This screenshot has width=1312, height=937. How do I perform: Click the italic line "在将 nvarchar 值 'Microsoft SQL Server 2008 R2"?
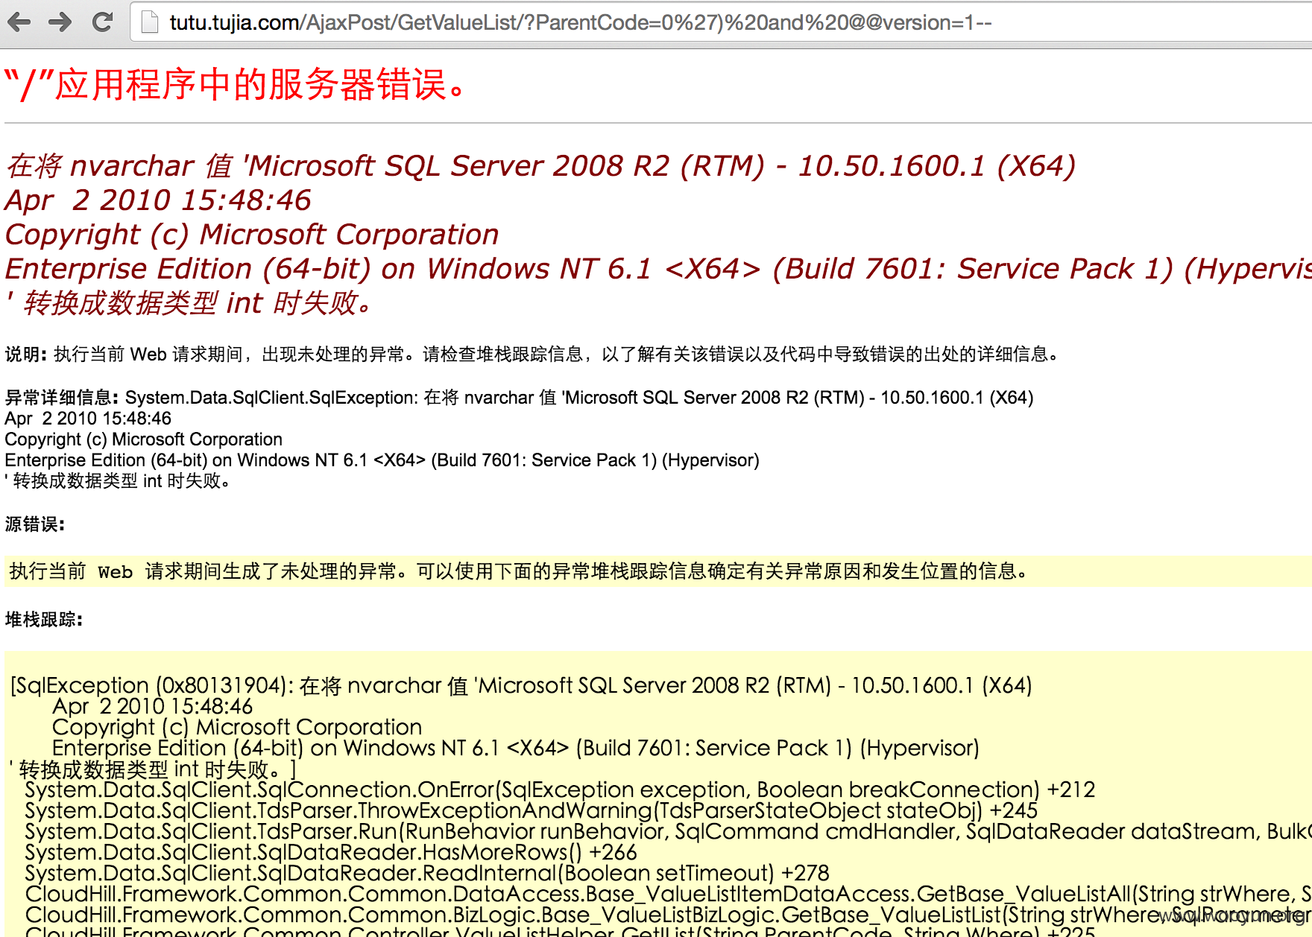click(x=540, y=166)
